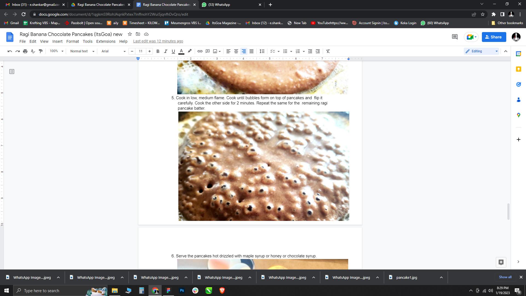Insert a link using toolbar icon

[x=200, y=51]
